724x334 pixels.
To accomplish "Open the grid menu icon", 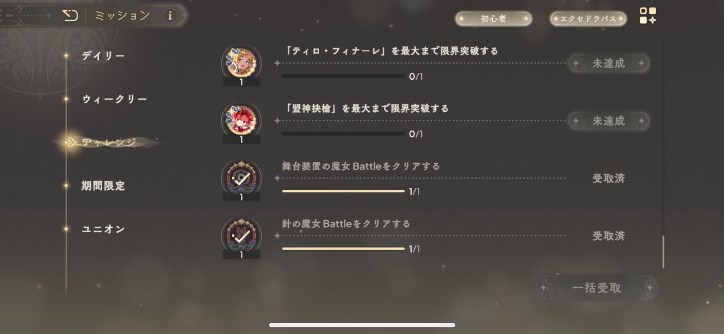I will click(648, 16).
